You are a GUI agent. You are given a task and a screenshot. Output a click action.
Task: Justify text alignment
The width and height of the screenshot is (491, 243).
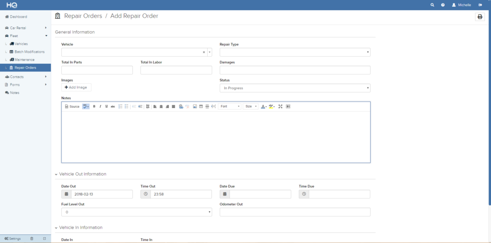click(x=174, y=106)
